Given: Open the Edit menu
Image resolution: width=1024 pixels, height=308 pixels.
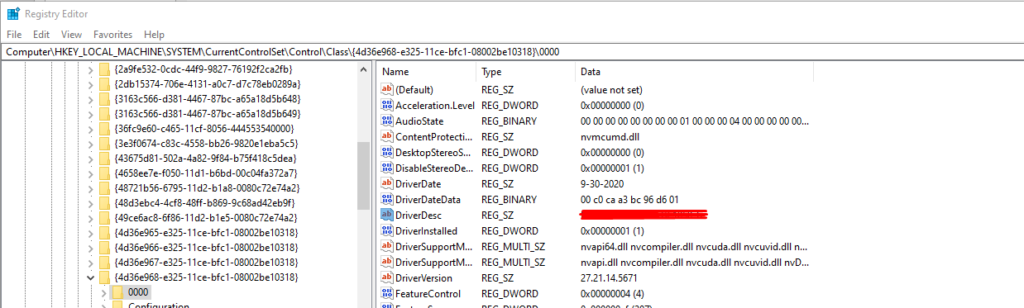Looking at the screenshot, I should (x=41, y=35).
